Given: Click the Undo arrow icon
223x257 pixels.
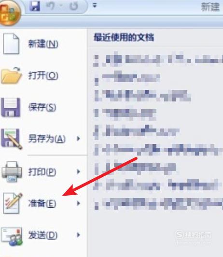Looking at the screenshot, I should tap(51, 6).
